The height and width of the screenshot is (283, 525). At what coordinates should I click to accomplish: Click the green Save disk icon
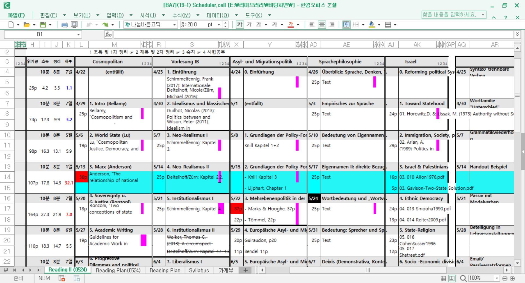(43, 25)
